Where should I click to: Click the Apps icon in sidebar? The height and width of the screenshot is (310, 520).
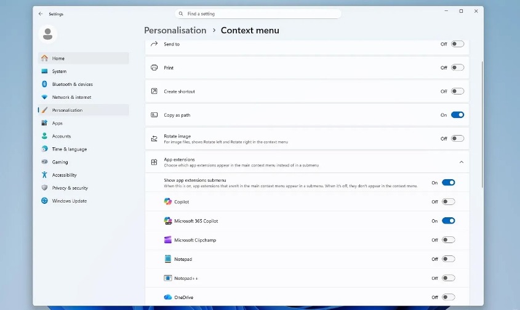click(44, 123)
